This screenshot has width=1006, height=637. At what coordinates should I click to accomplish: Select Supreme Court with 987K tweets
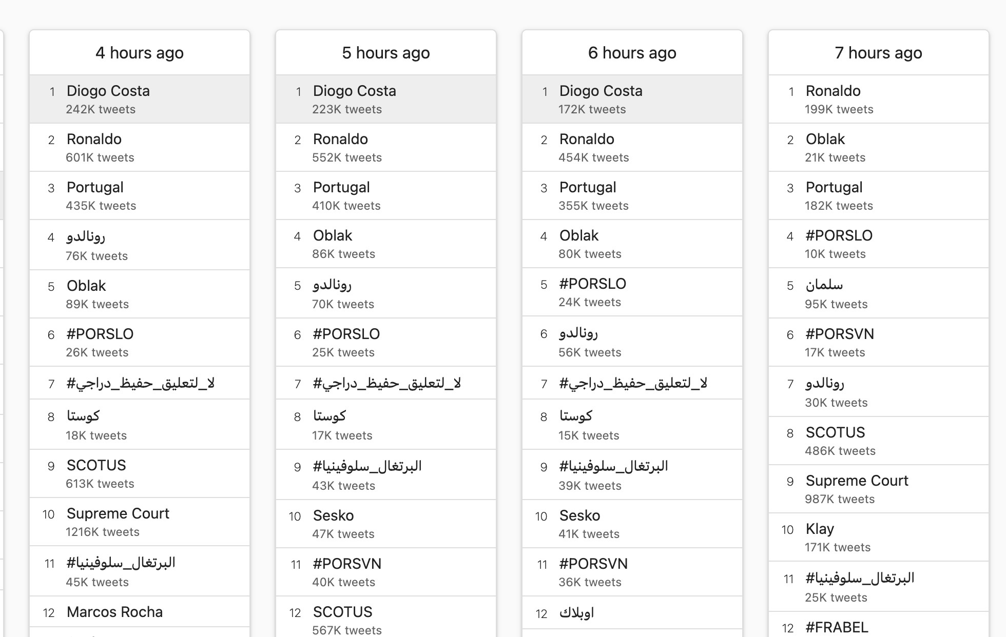[879, 489]
